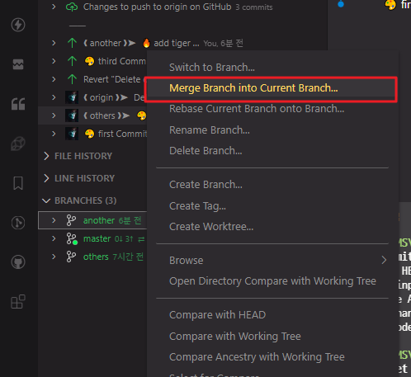Expand the Revert Delete commit row
This screenshot has height=377, width=411.
[54, 79]
